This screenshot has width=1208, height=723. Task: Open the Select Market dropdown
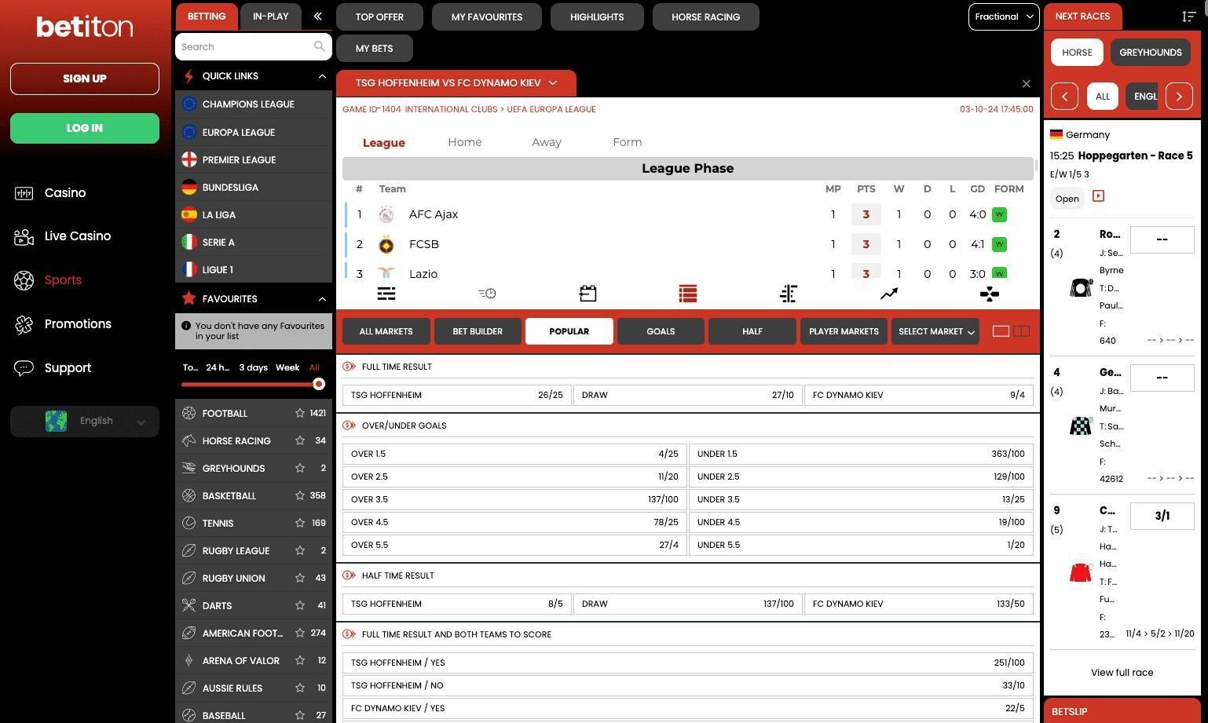click(935, 331)
